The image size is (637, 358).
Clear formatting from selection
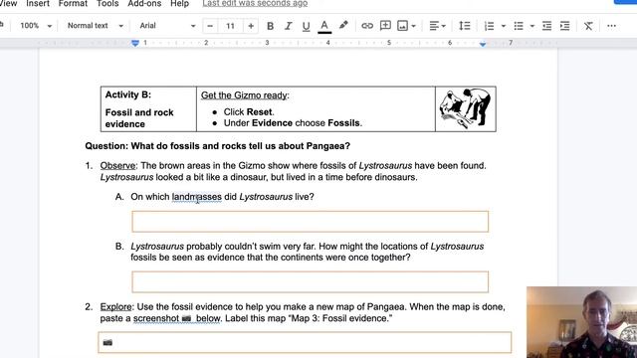pos(588,26)
